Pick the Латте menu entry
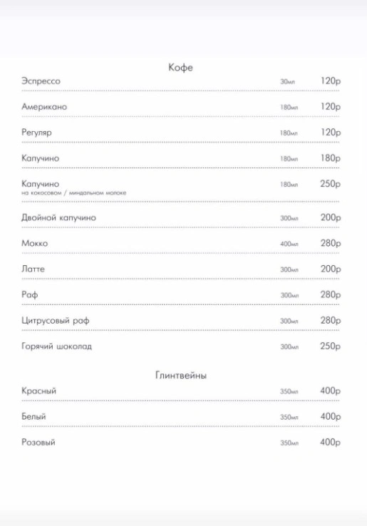 coord(33,269)
